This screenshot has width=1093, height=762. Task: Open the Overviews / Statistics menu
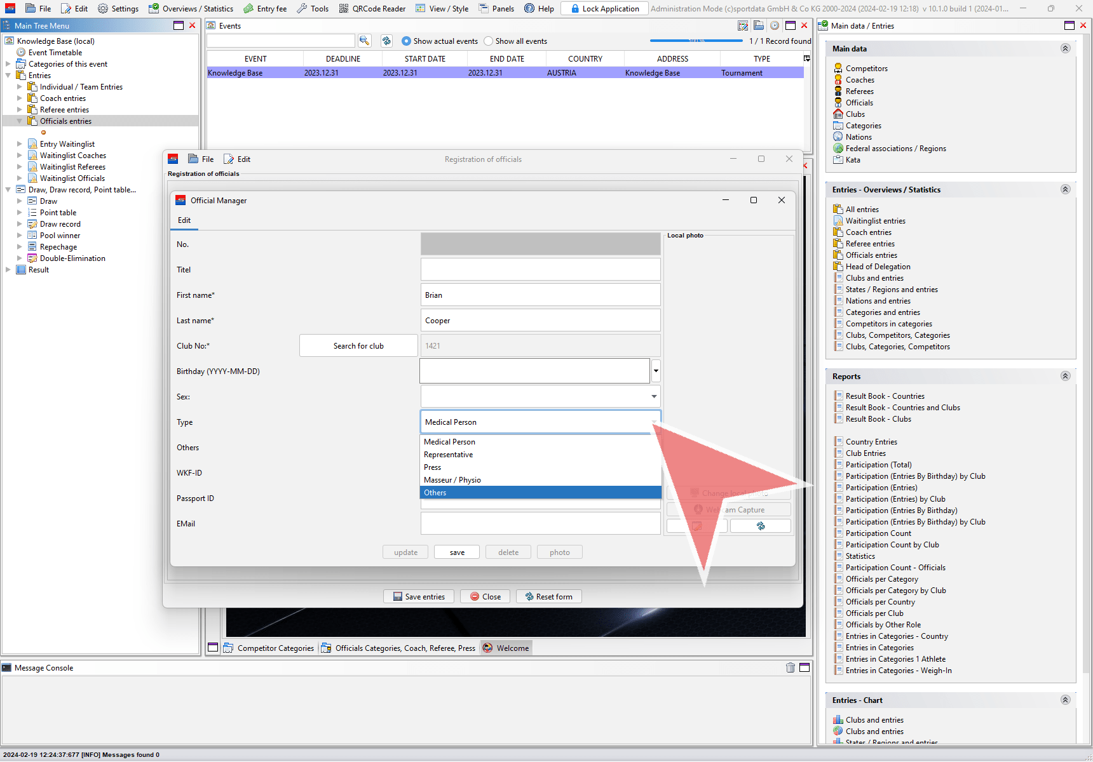[x=191, y=8]
